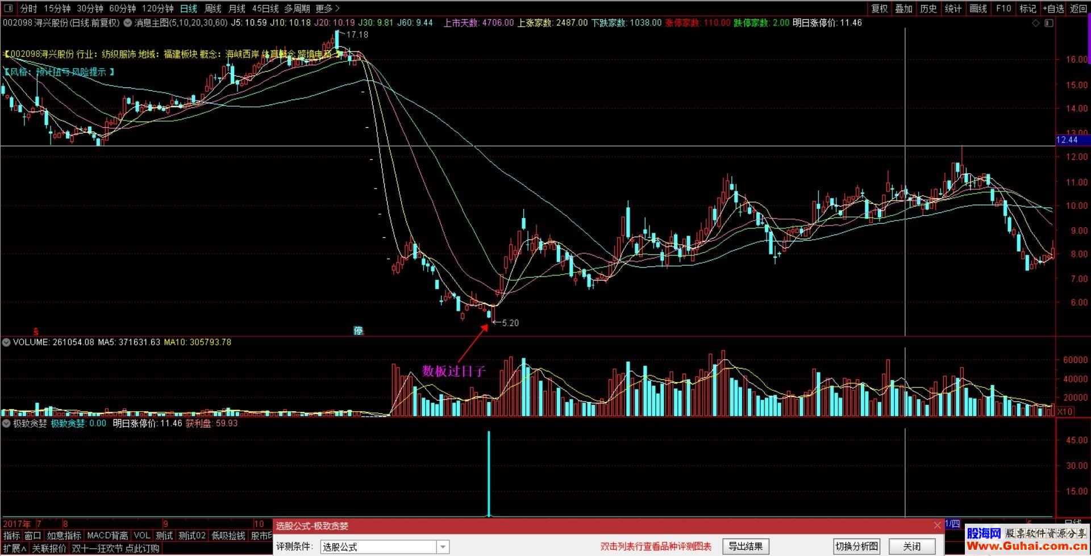This screenshot has width=1091, height=556.
Task: Open the 指标 indicators tab
Action: (11, 536)
